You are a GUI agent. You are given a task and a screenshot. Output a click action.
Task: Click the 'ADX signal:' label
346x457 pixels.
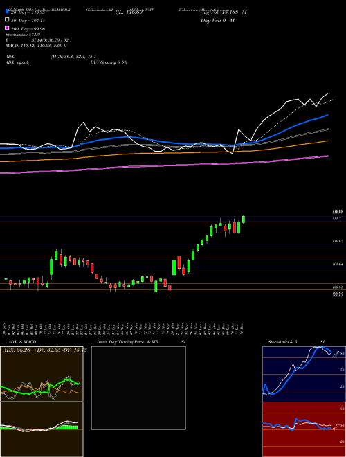click(x=17, y=62)
